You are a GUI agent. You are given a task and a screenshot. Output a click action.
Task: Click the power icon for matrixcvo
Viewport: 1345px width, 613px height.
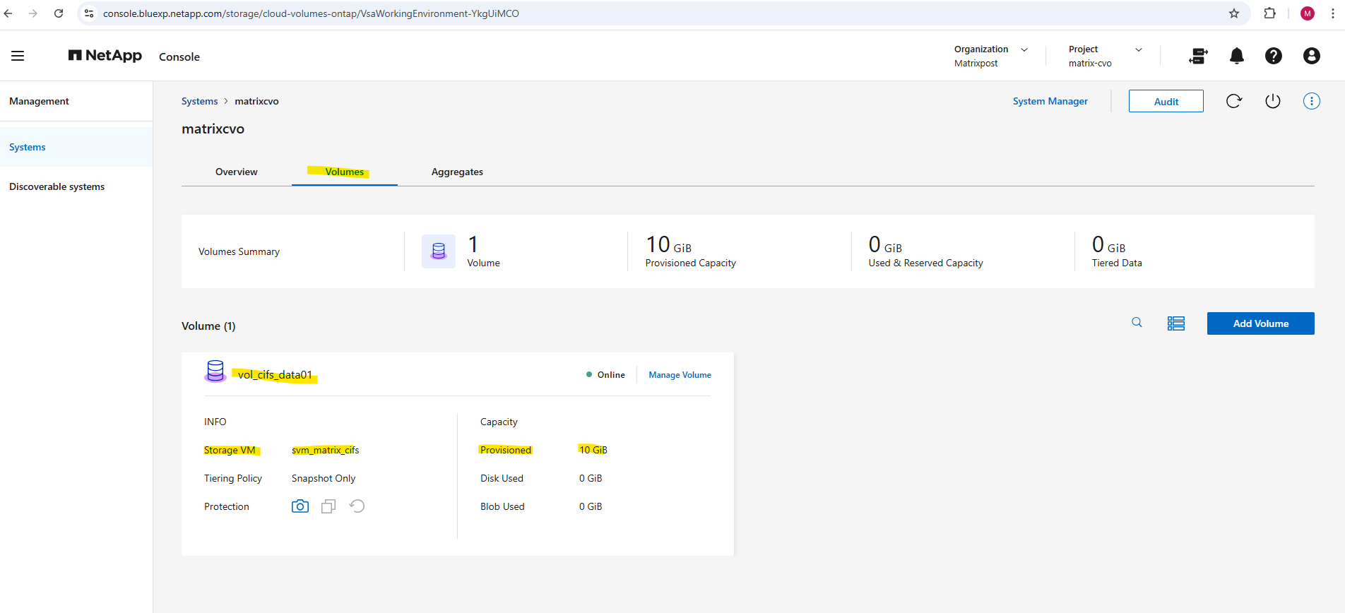click(x=1272, y=101)
